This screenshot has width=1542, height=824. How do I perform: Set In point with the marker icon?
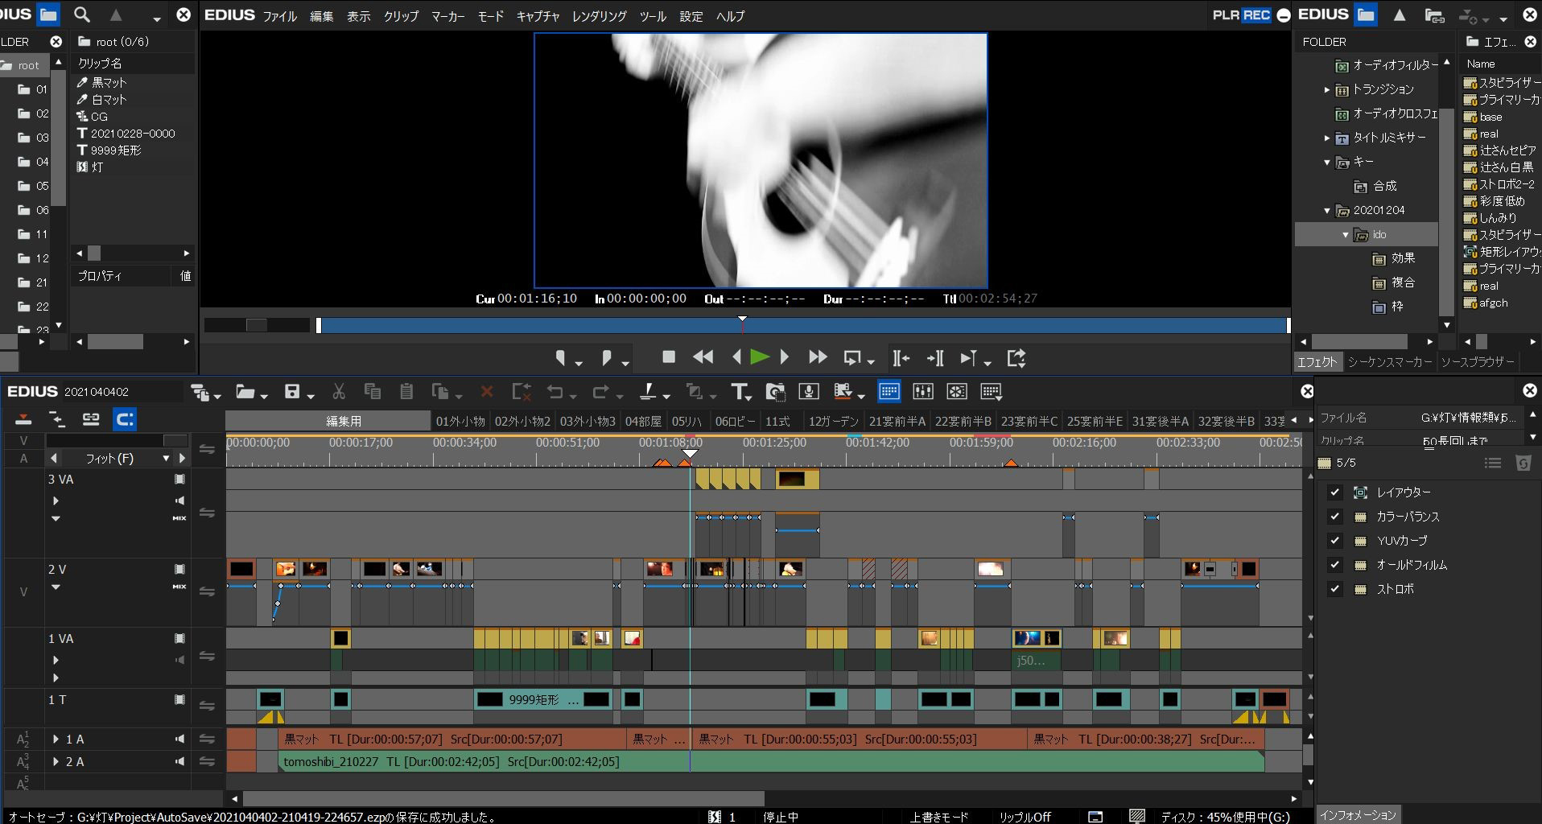pyautogui.click(x=561, y=358)
